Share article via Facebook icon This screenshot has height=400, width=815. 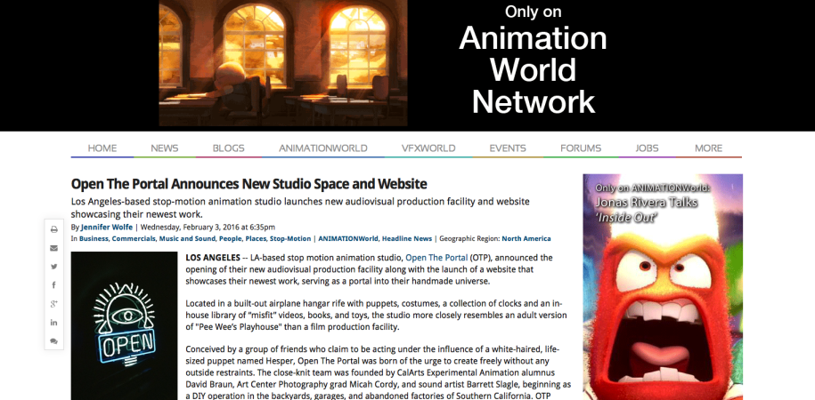pos(54,284)
